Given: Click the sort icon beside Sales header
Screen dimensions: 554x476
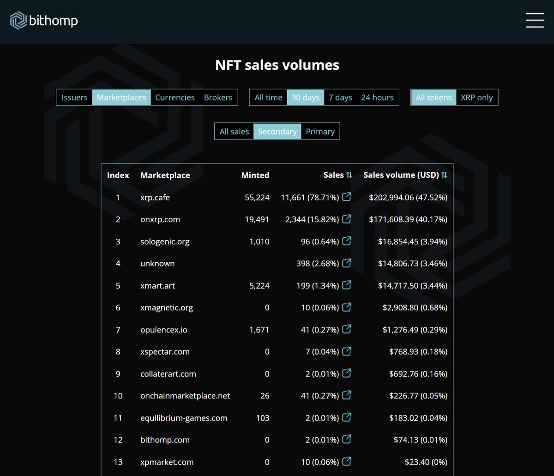Looking at the screenshot, I should pos(349,175).
